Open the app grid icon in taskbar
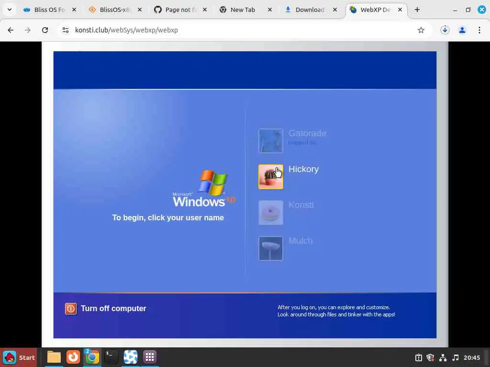Screen dimensions: 490x367 pyautogui.click(x=150, y=357)
